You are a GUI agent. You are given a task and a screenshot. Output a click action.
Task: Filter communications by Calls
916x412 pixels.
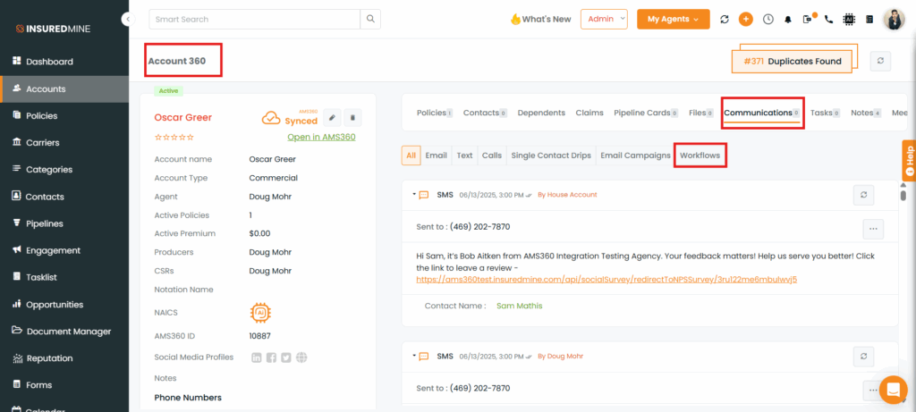tap(492, 156)
